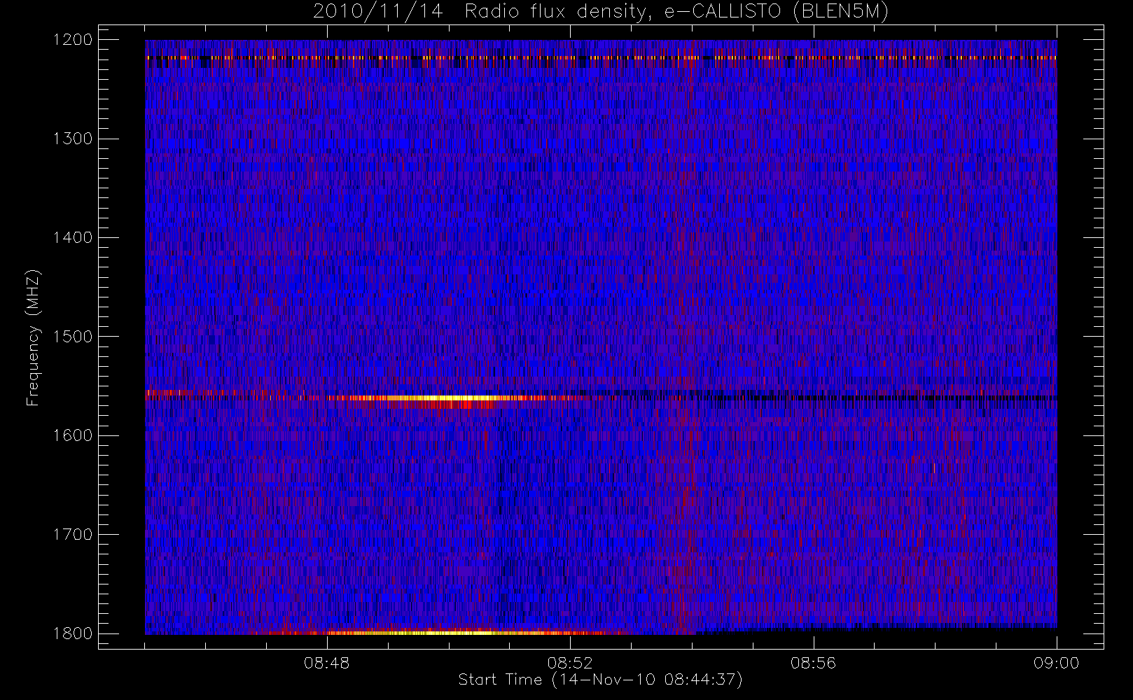Click the 1300 frequency tick label
This screenshot has height=700, width=1133.
[73, 139]
